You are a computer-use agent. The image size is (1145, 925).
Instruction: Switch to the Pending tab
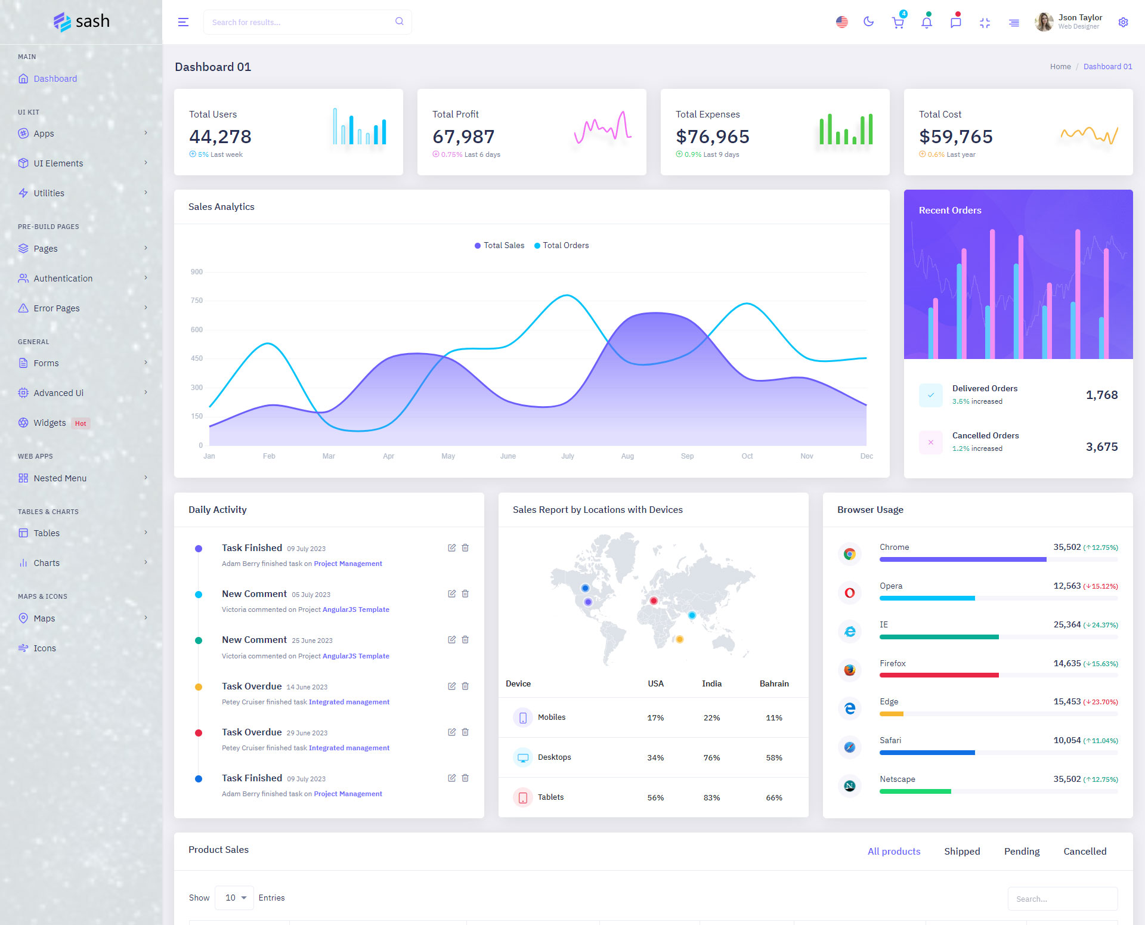[x=1021, y=851]
